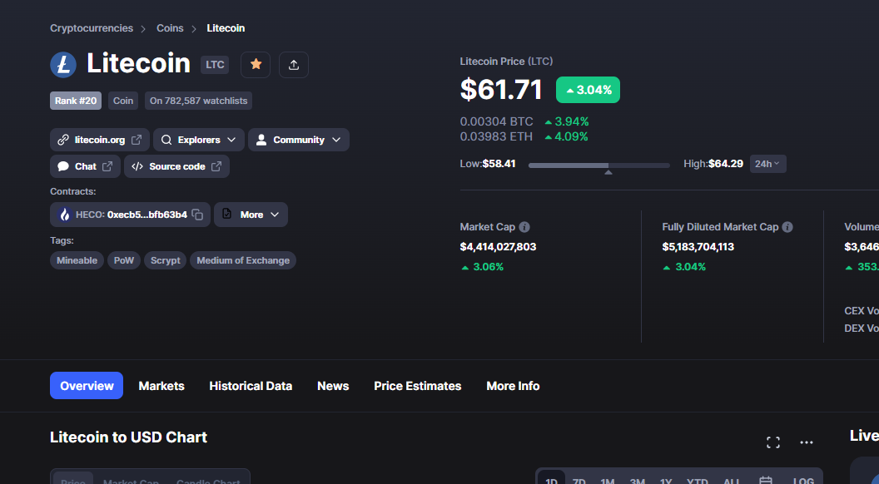This screenshot has height=484, width=879.
Task: Select the 3M chart range
Action: [x=637, y=481]
